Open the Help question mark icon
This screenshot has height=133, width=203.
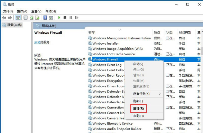click(45, 18)
